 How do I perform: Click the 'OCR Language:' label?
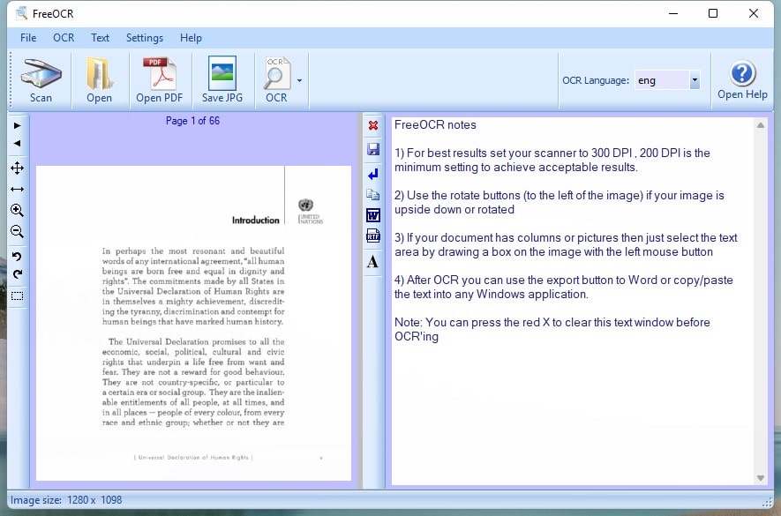pos(596,80)
